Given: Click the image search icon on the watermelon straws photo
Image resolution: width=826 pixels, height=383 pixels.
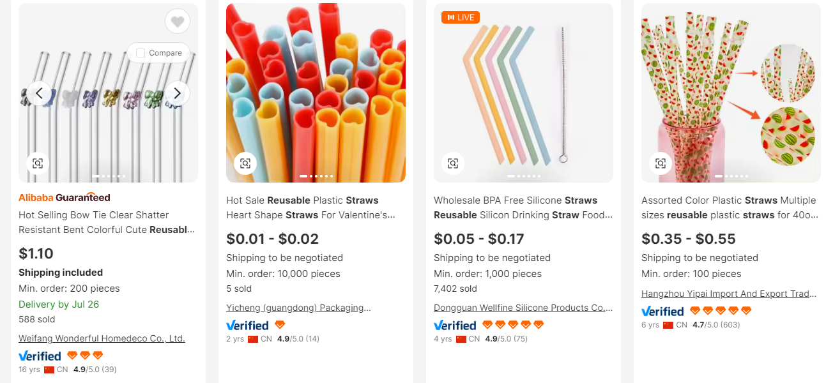Looking at the screenshot, I should click(x=660, y=163).
